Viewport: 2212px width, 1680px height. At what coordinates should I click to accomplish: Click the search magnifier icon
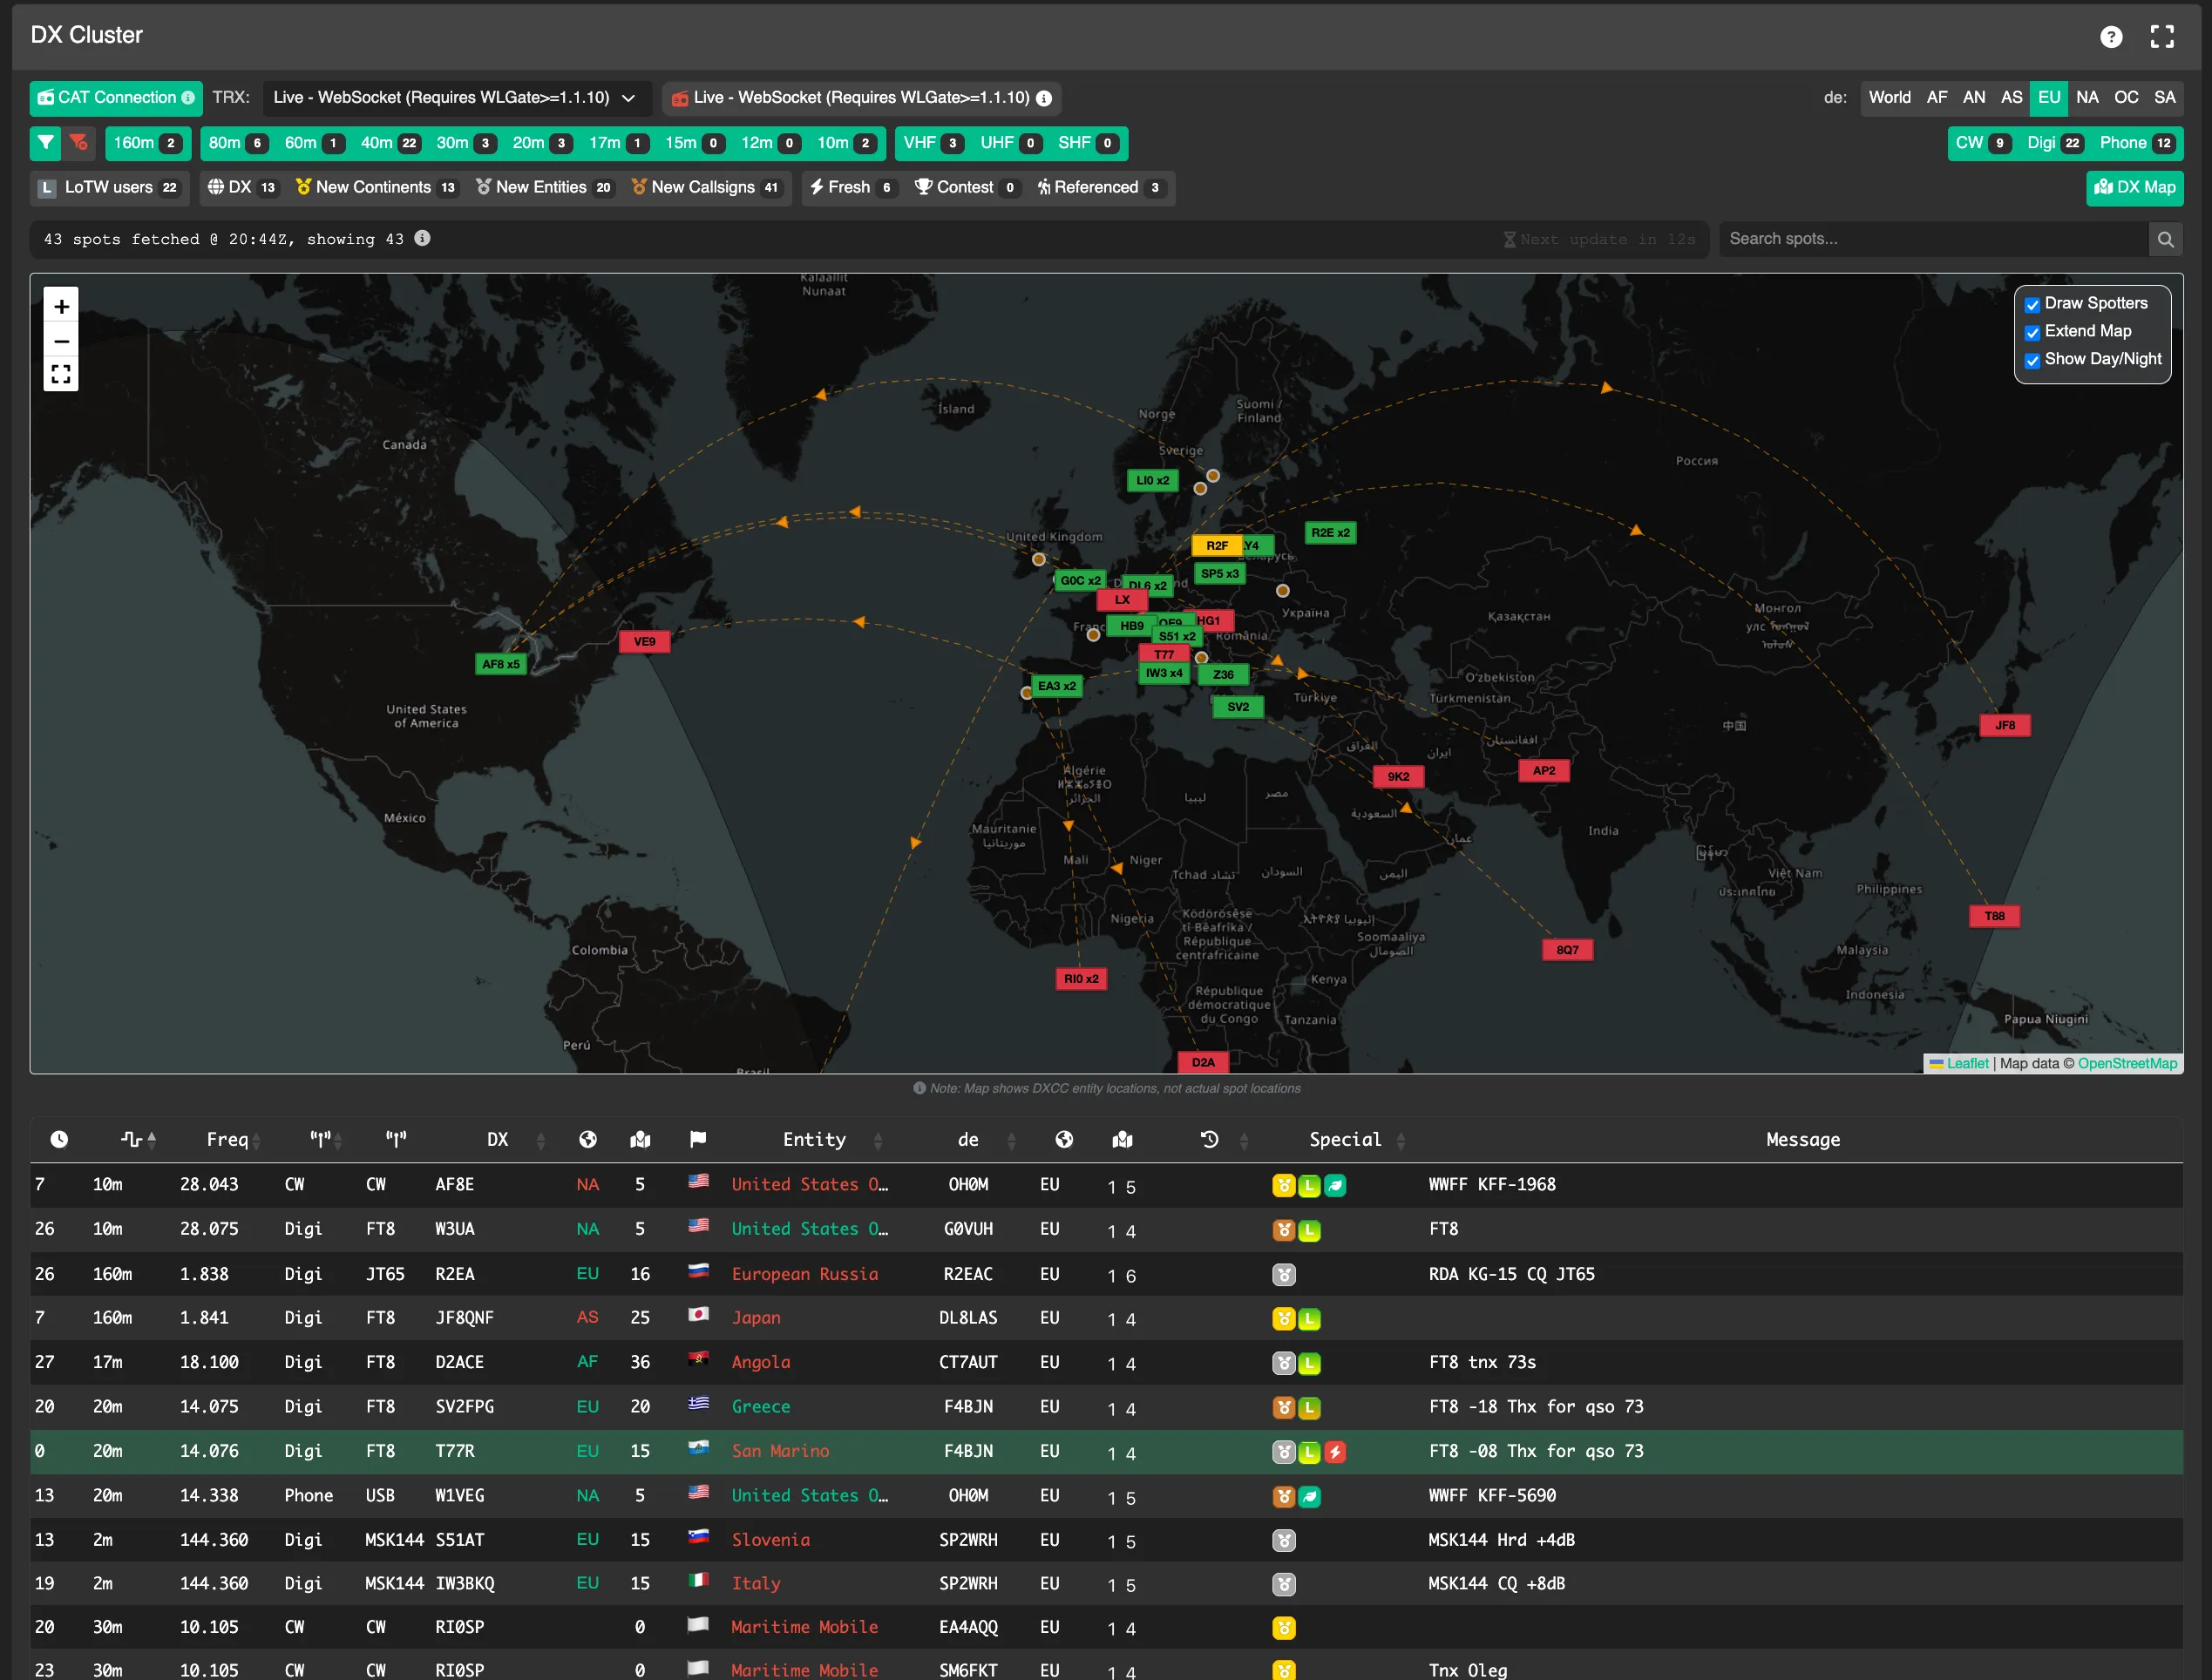coord(2165,240)
